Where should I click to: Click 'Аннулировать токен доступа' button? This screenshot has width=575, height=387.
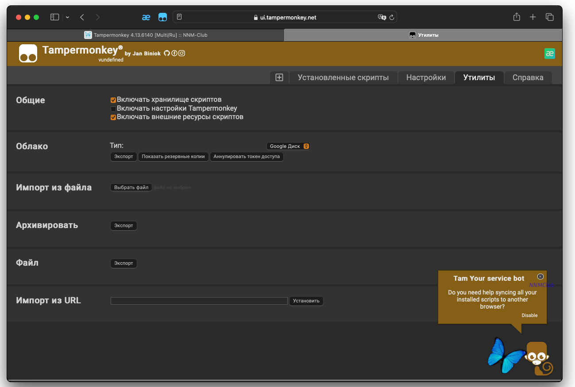coord(247,157)
